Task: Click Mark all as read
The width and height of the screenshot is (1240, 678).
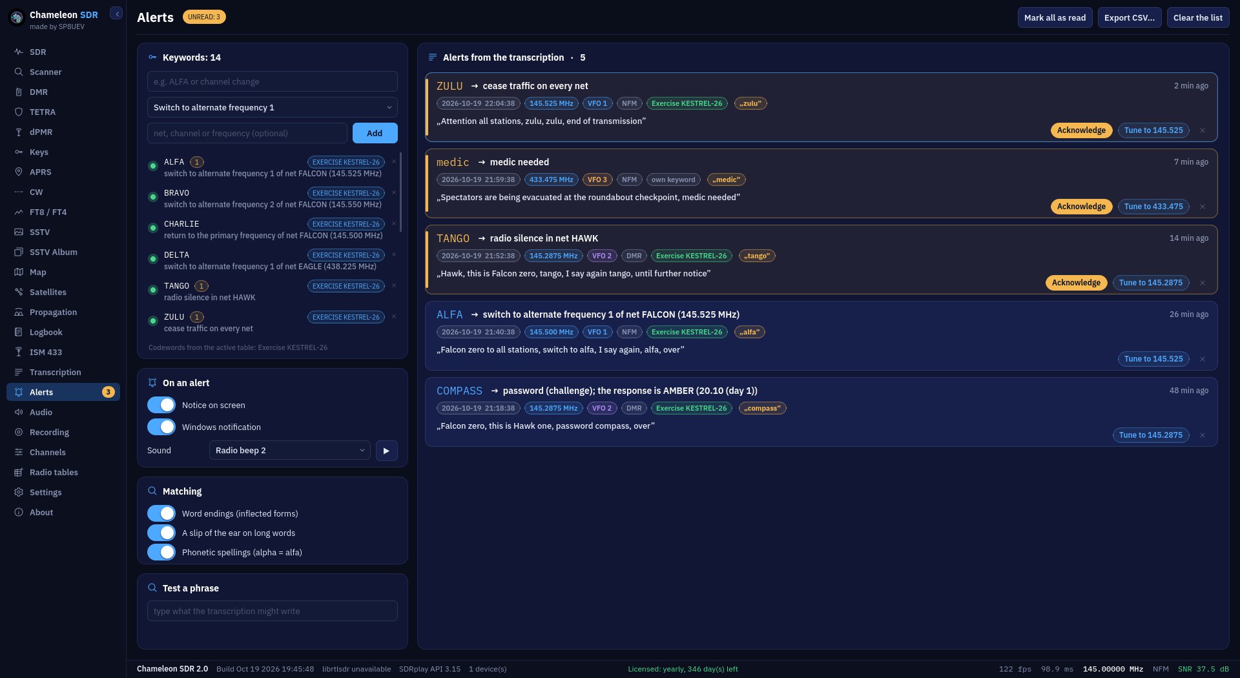Action: pos(1055,17)
